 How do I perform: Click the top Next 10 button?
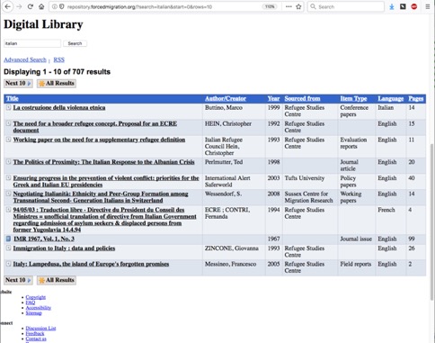(18, 83)
